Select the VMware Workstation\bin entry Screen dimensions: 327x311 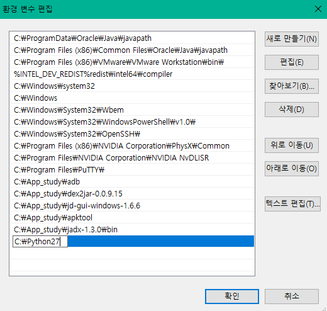[132, 62]
